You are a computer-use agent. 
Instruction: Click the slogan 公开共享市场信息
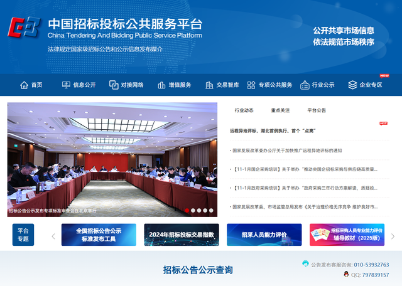pos(344,31)
